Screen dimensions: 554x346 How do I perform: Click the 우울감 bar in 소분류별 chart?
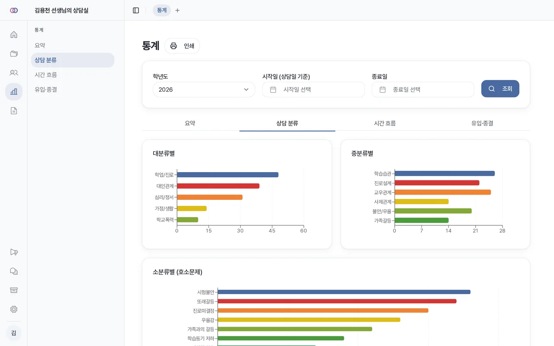pos(309,320)
